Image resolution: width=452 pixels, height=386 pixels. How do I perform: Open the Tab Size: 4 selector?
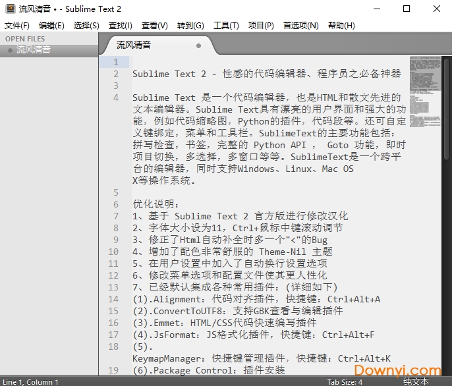click(345, 381)
